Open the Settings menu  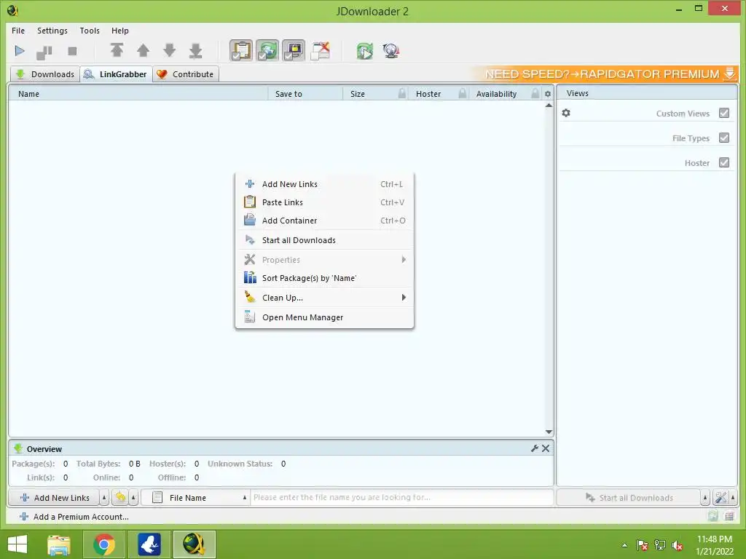tap(52, 31)
